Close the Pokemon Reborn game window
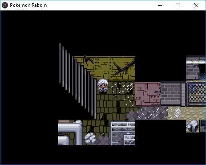 click(196, 5)
